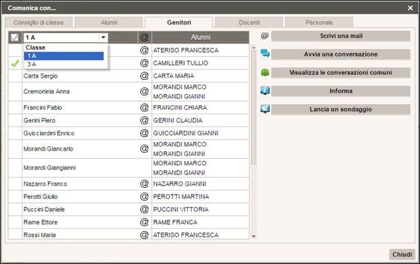This screenshot has width=420, height=264.
Task: Click student name FRANCINI CHIARA
Action: click(180, 107)
